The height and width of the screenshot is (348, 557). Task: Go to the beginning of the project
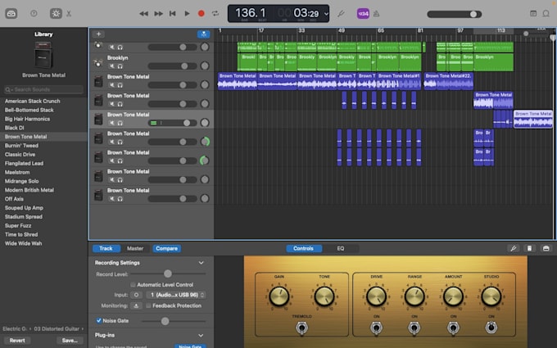(x=173, y=13)
